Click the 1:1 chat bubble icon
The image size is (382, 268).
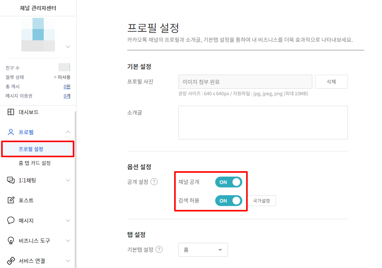[11, 180]
